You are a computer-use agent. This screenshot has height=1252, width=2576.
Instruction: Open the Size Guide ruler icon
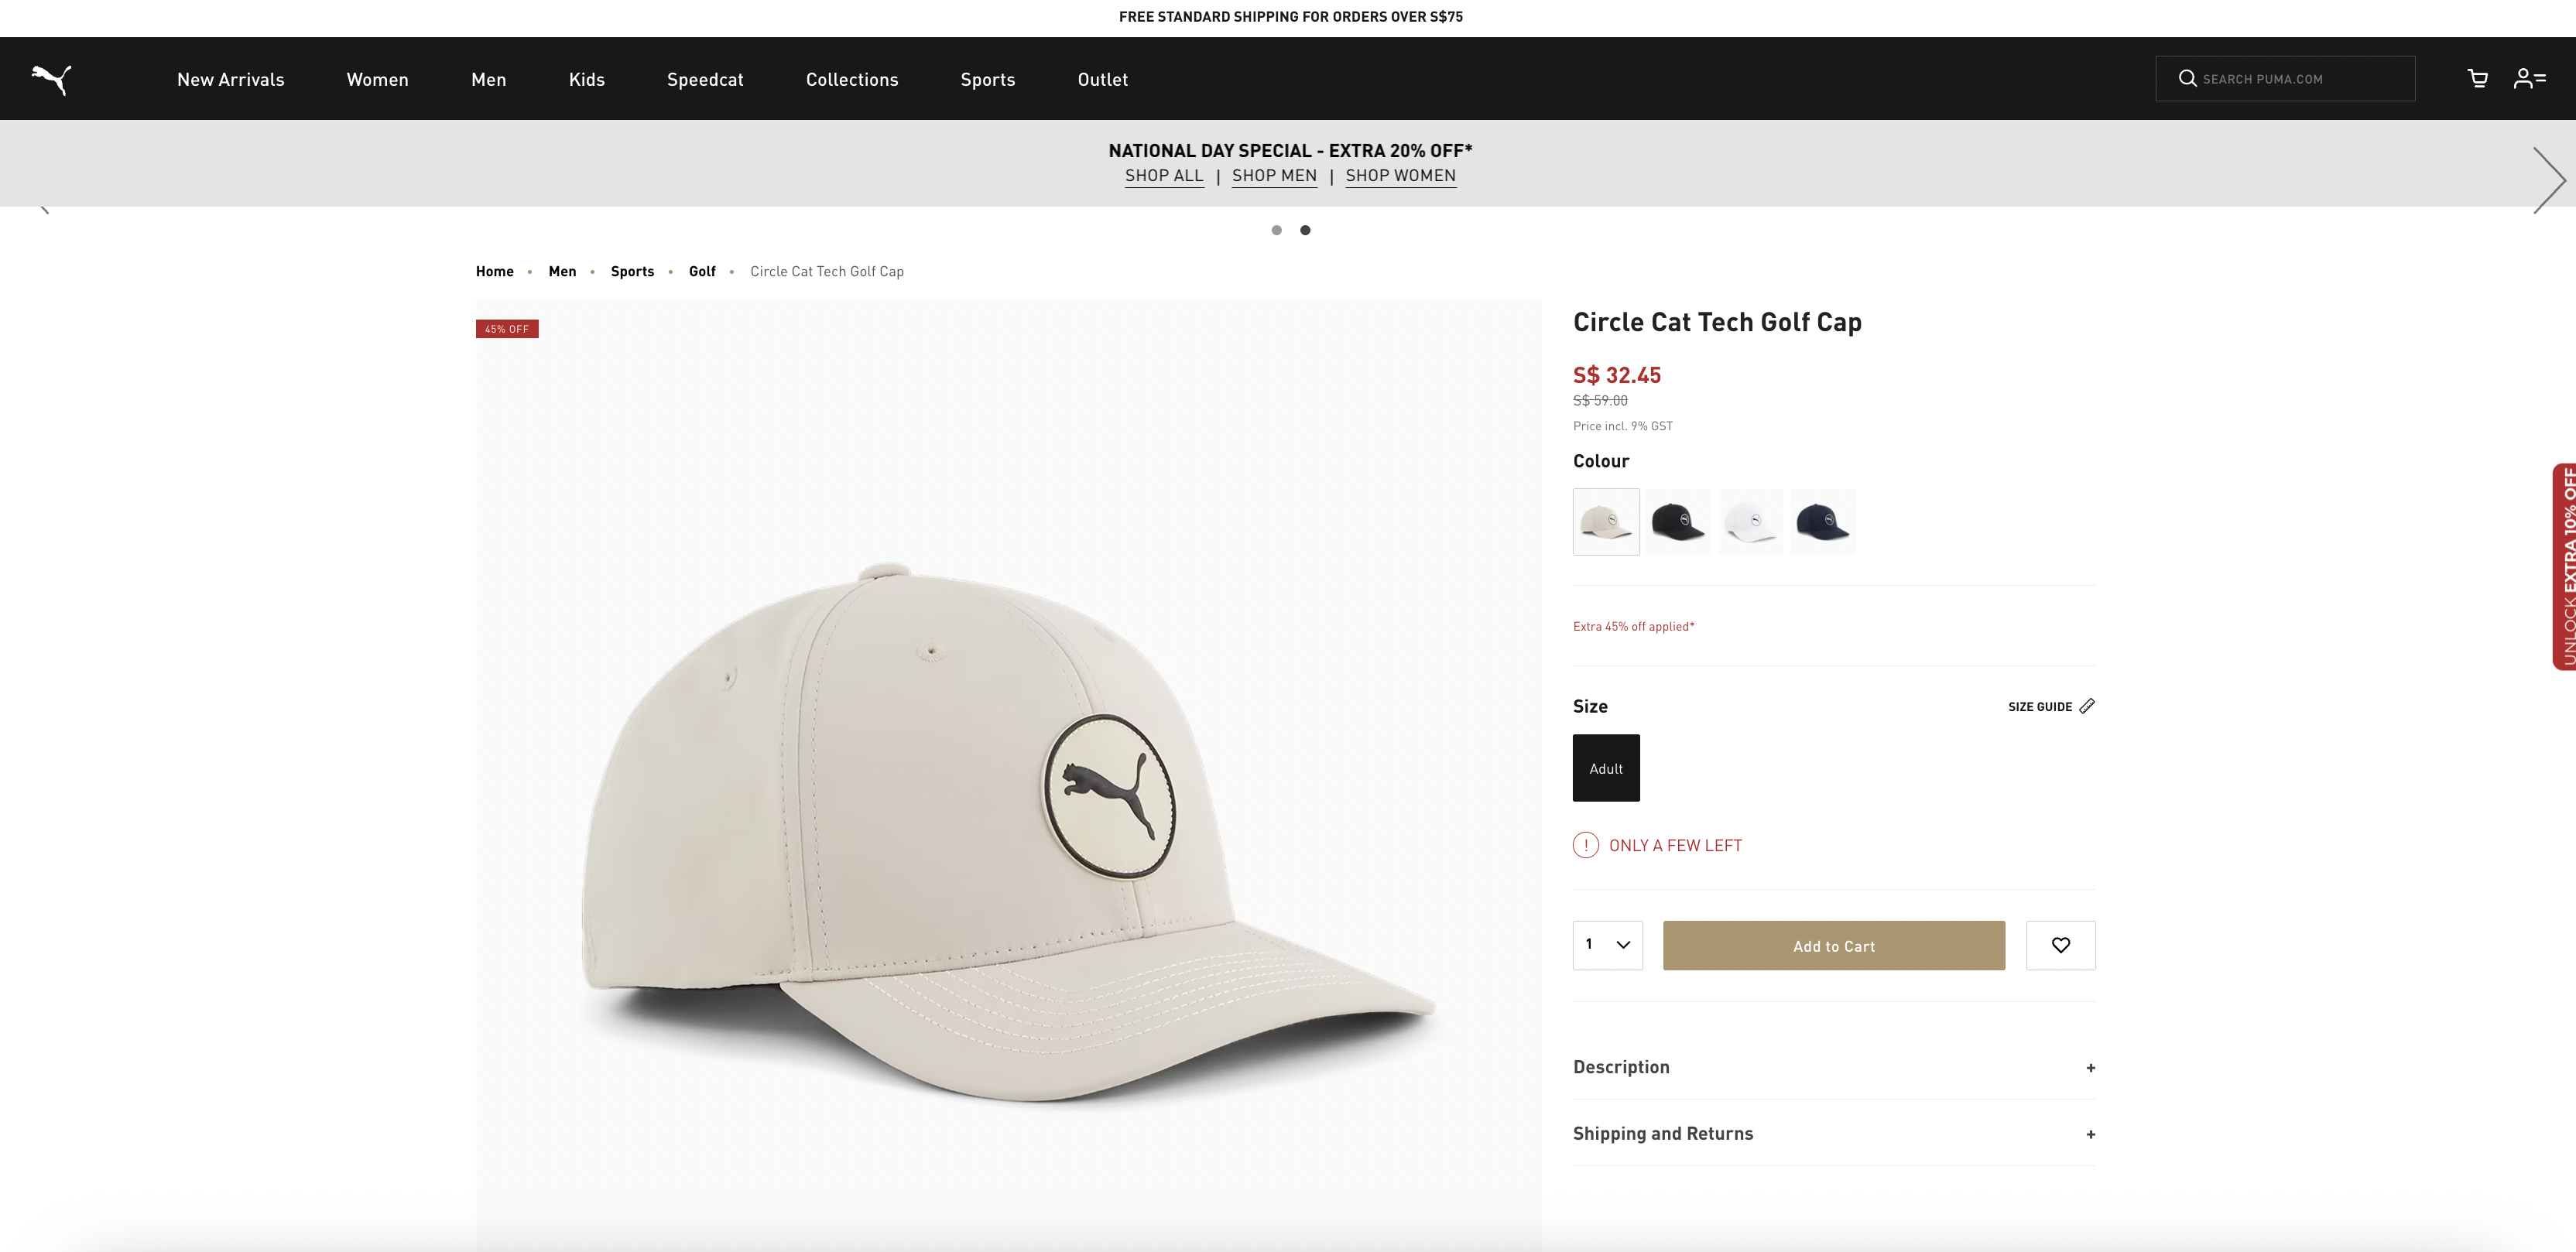coord(2087,706)
